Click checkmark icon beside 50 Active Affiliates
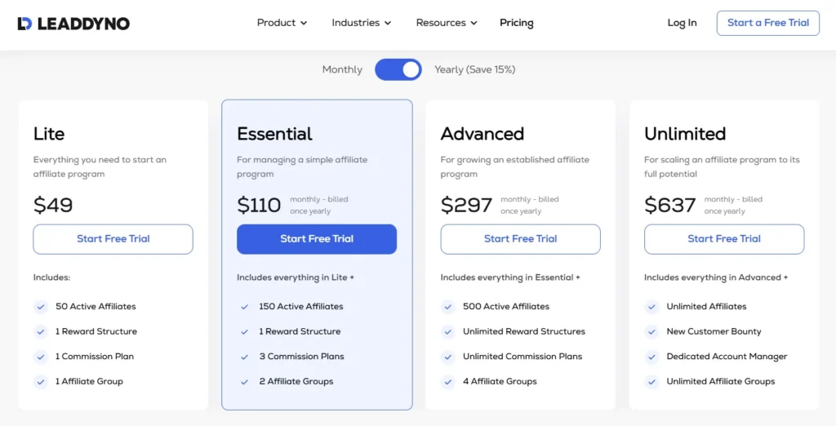 [x=40, y=307]
